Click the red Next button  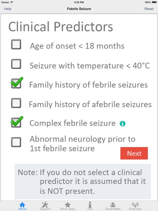coord(134,153)
